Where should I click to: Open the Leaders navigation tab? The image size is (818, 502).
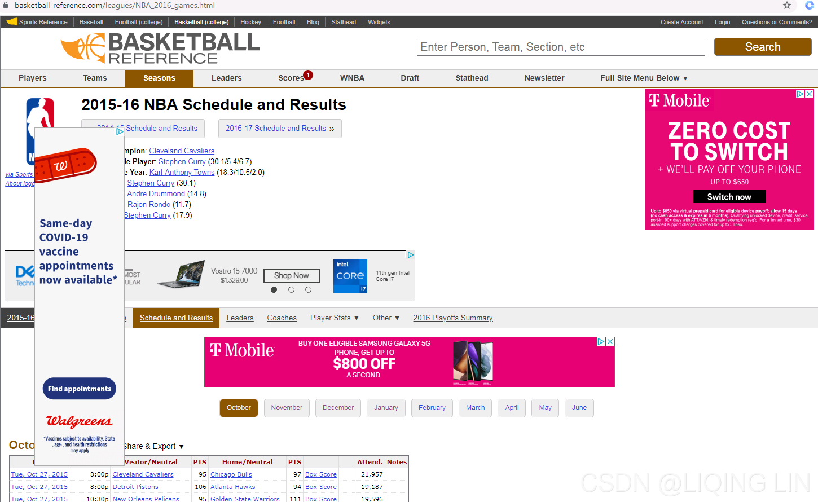coord(227,78)
